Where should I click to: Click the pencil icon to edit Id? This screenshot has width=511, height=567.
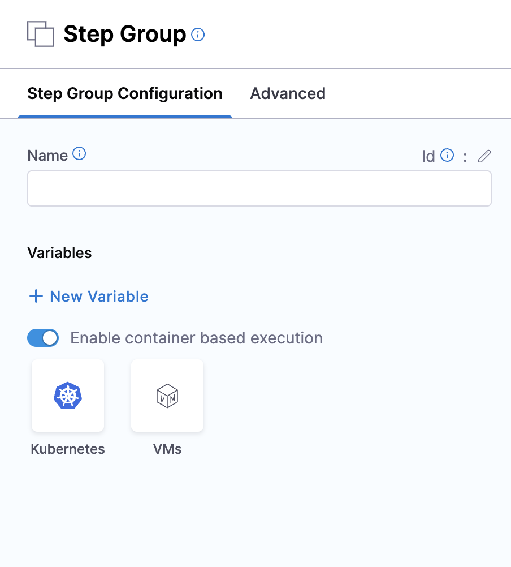point(484,156)
